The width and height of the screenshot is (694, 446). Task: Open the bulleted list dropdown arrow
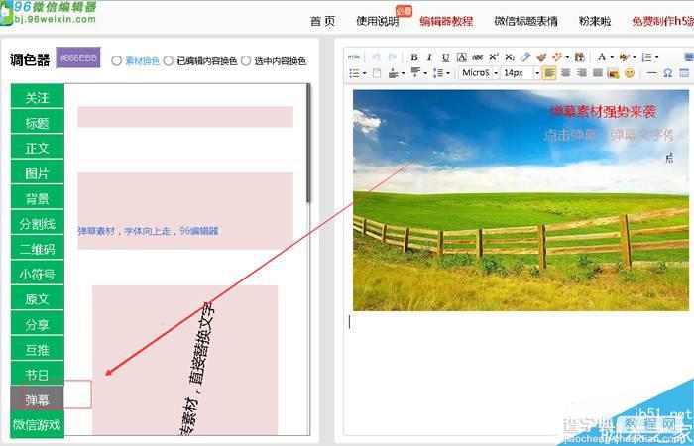(x=364, y=73)
